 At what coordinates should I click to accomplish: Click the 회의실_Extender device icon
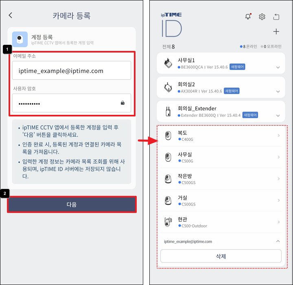click(x=168, y=111)
